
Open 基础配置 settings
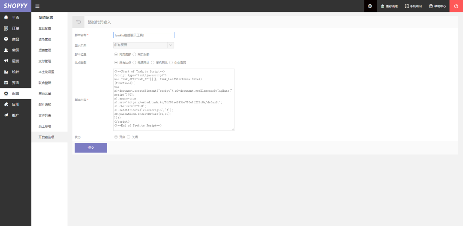(45, 29)
